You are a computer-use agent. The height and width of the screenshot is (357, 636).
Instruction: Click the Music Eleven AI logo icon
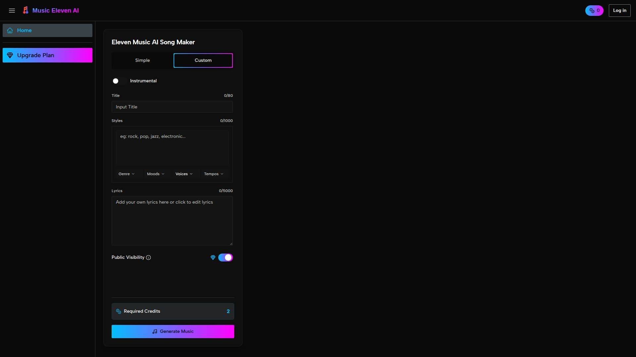[x=26, y=10]
